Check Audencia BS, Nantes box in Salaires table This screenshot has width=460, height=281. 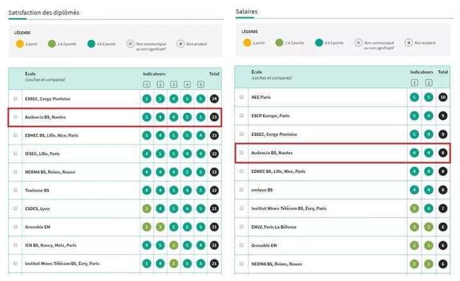241,153
